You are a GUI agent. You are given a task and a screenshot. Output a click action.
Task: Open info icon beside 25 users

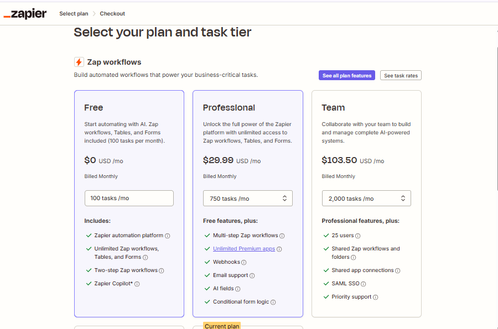[357, 236]
